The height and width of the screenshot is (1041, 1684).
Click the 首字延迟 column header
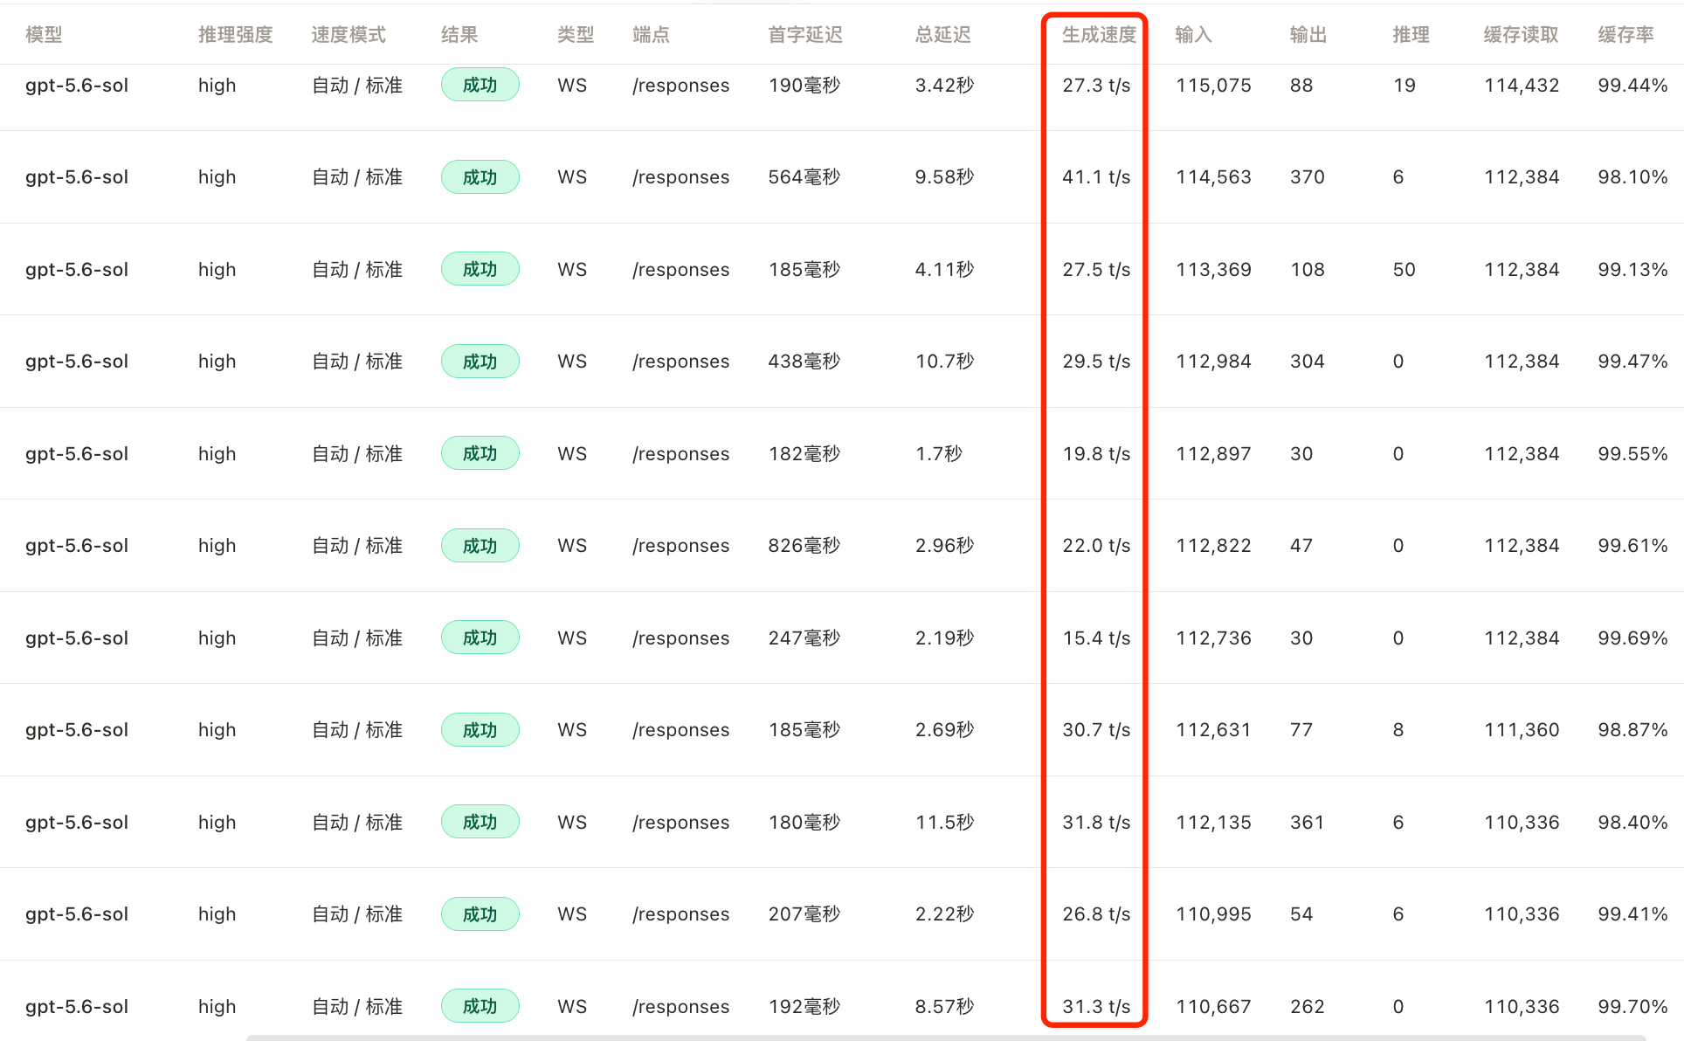pos(805,35)
